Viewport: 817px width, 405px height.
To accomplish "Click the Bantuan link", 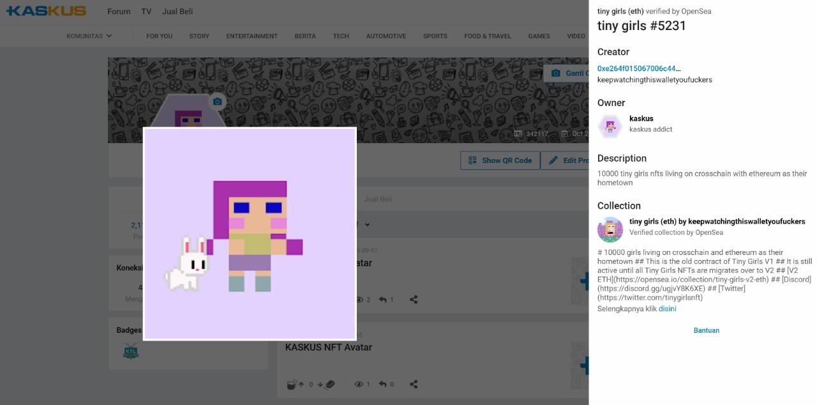I will pos(707,330).
